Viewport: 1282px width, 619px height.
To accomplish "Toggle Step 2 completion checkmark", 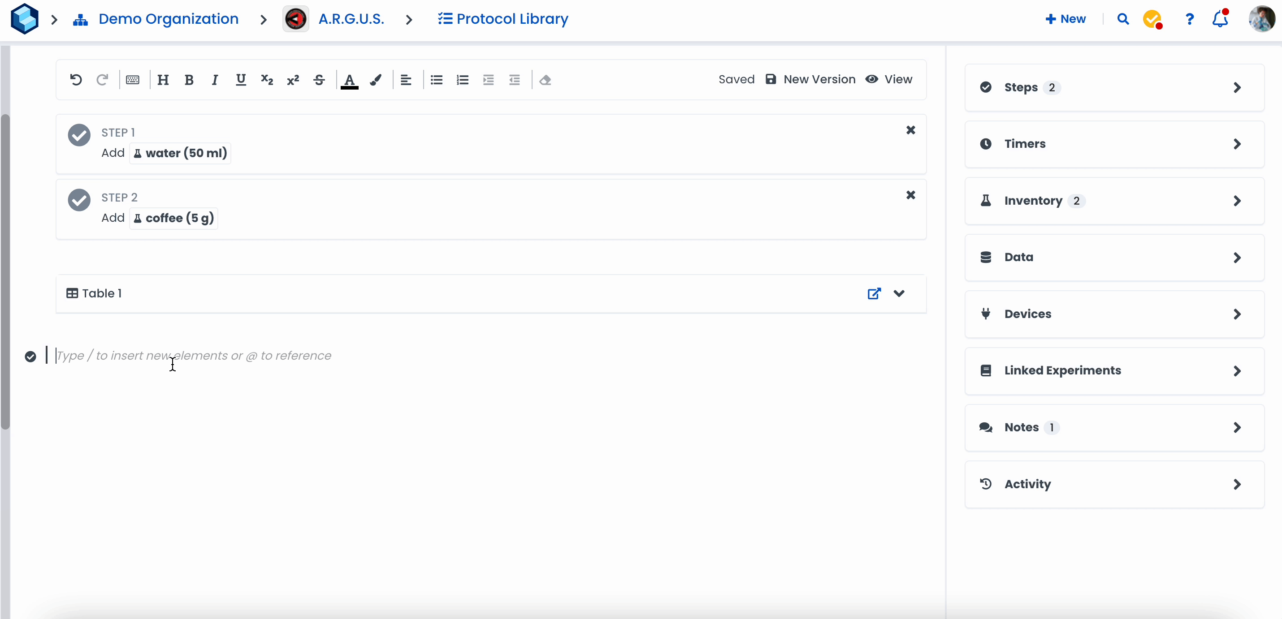I will 79,200.
